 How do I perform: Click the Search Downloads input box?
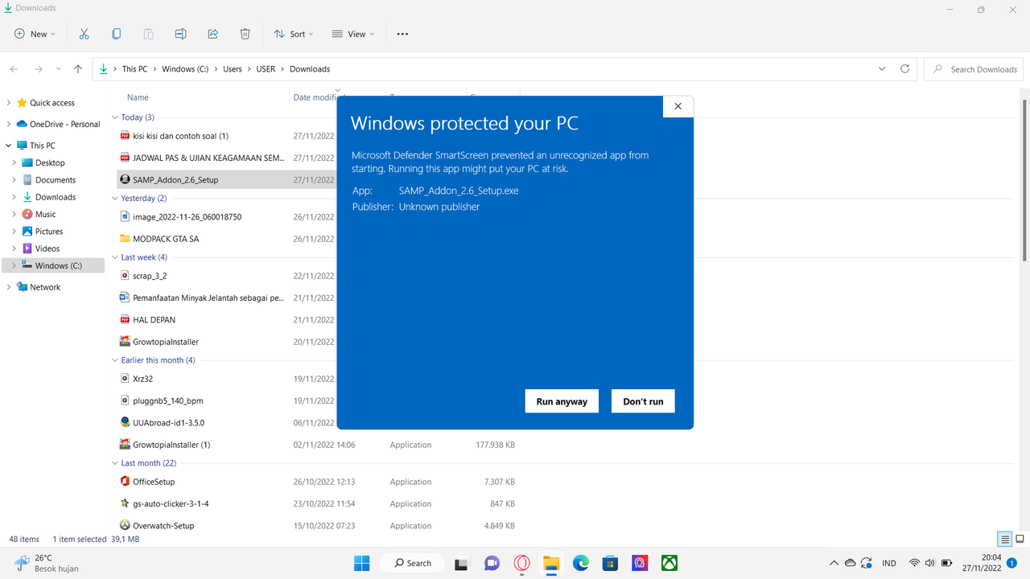974,69
